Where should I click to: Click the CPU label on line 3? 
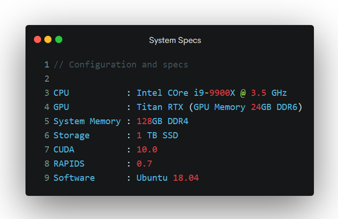click(61, 93)
